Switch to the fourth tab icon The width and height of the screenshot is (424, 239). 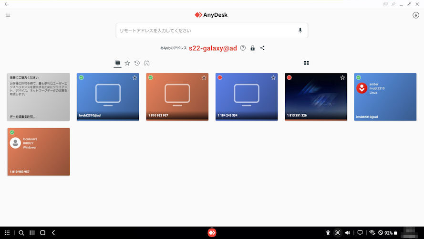point(146,63)
